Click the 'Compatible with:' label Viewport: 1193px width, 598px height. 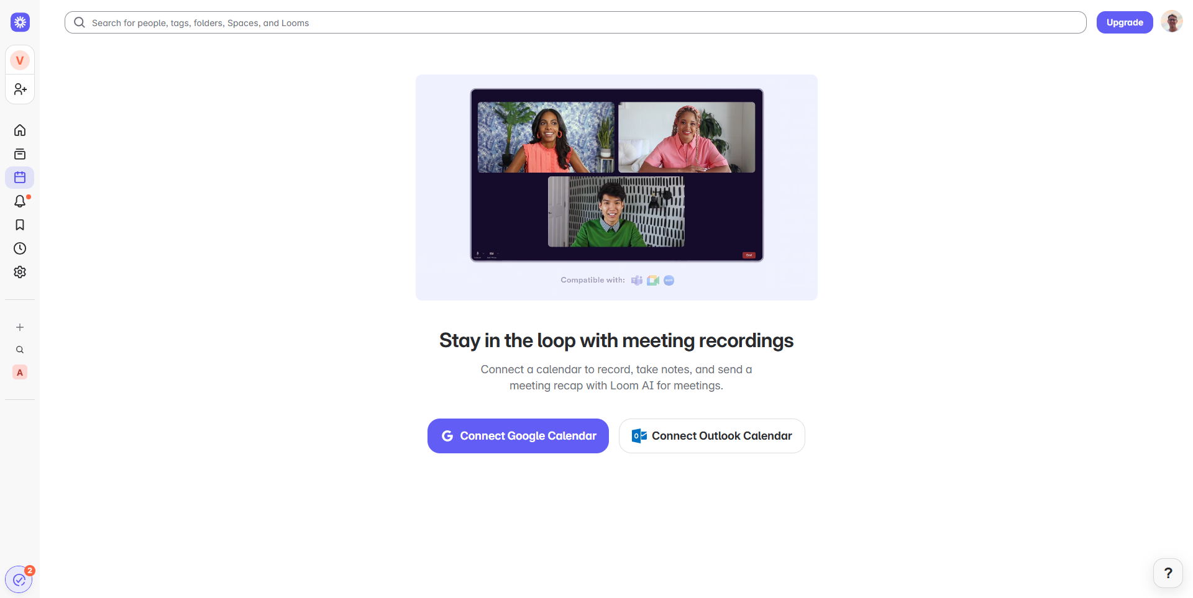[x=593, y=280]
